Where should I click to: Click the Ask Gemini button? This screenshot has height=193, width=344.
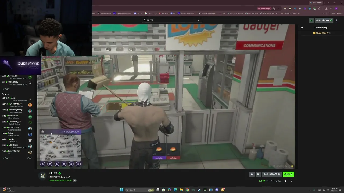coord(316,3)
